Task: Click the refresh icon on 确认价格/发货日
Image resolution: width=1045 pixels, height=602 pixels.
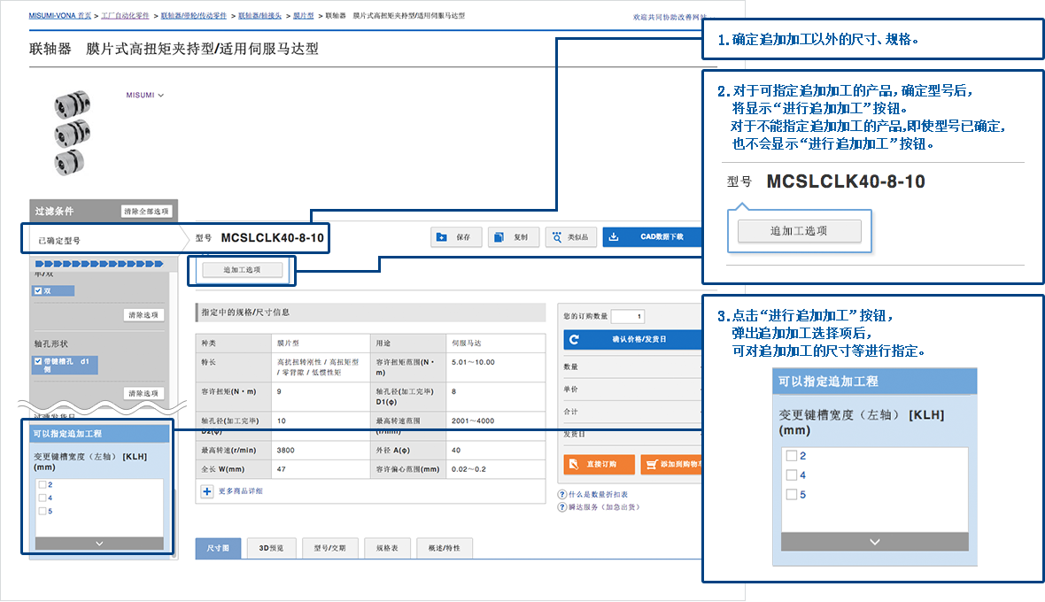Action: (574, 340)
